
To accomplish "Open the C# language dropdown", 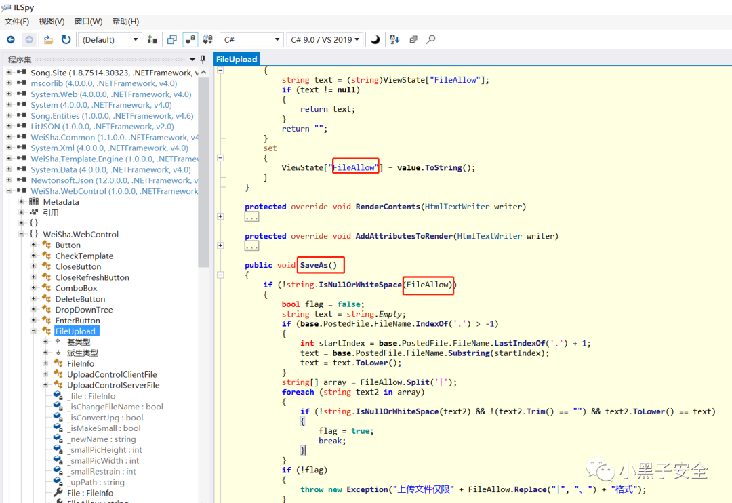I will coord(251,40).
